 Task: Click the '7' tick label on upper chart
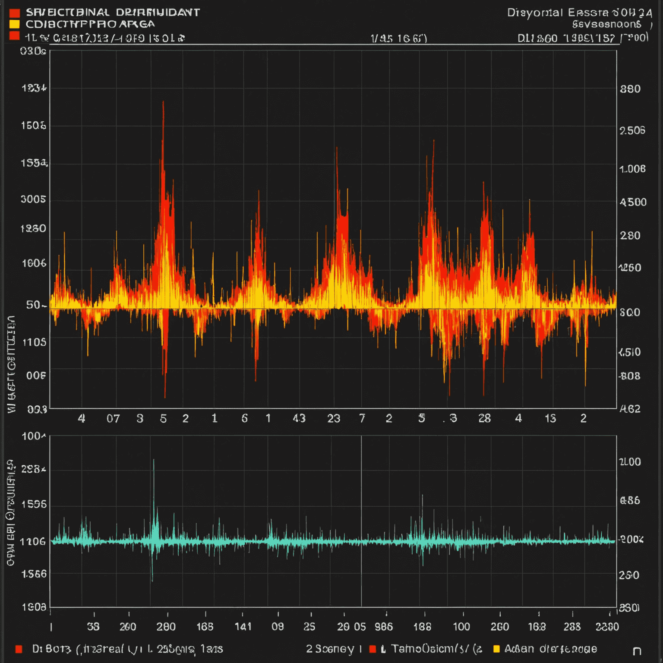[363, 418]
